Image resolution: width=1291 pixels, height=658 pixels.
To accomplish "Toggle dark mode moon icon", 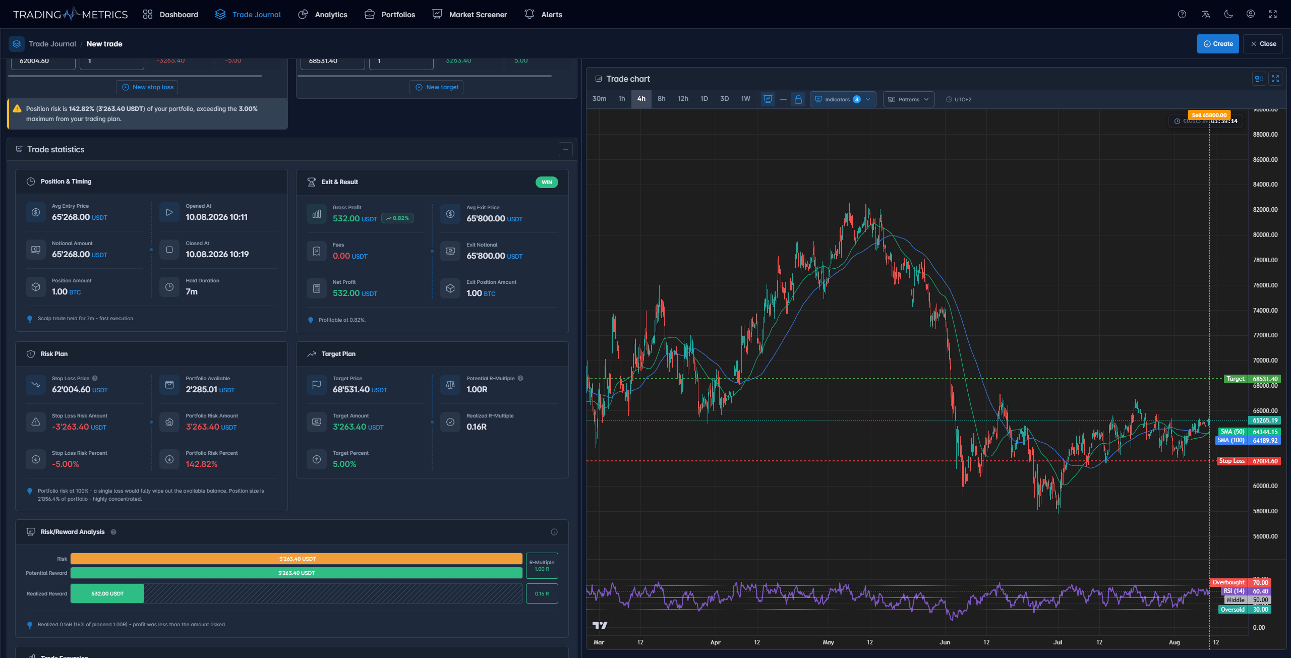I will click(1228, 14).
